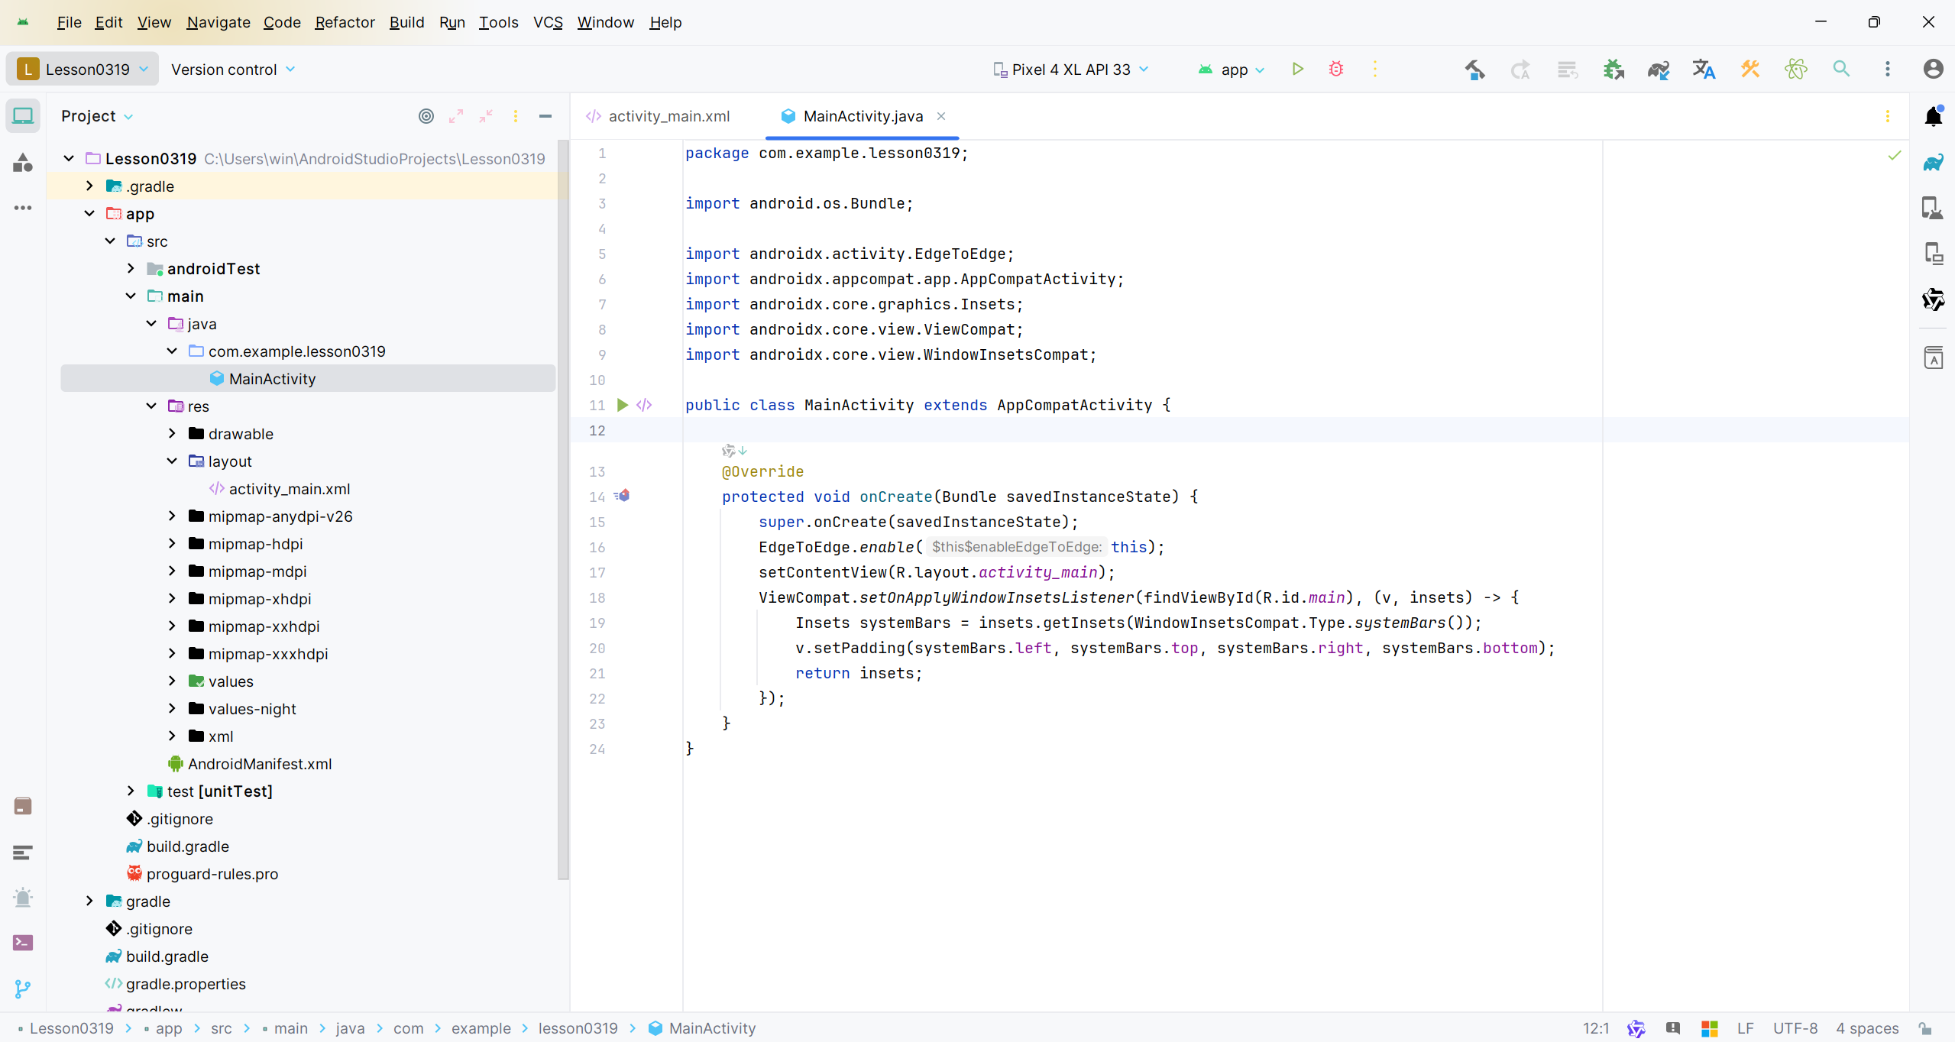Open the File menu

69,22
